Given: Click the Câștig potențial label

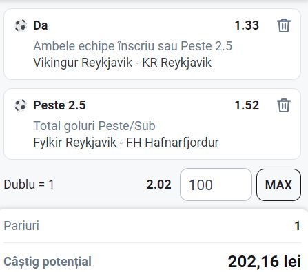Looking at the screenshot, I should (48, 262).
